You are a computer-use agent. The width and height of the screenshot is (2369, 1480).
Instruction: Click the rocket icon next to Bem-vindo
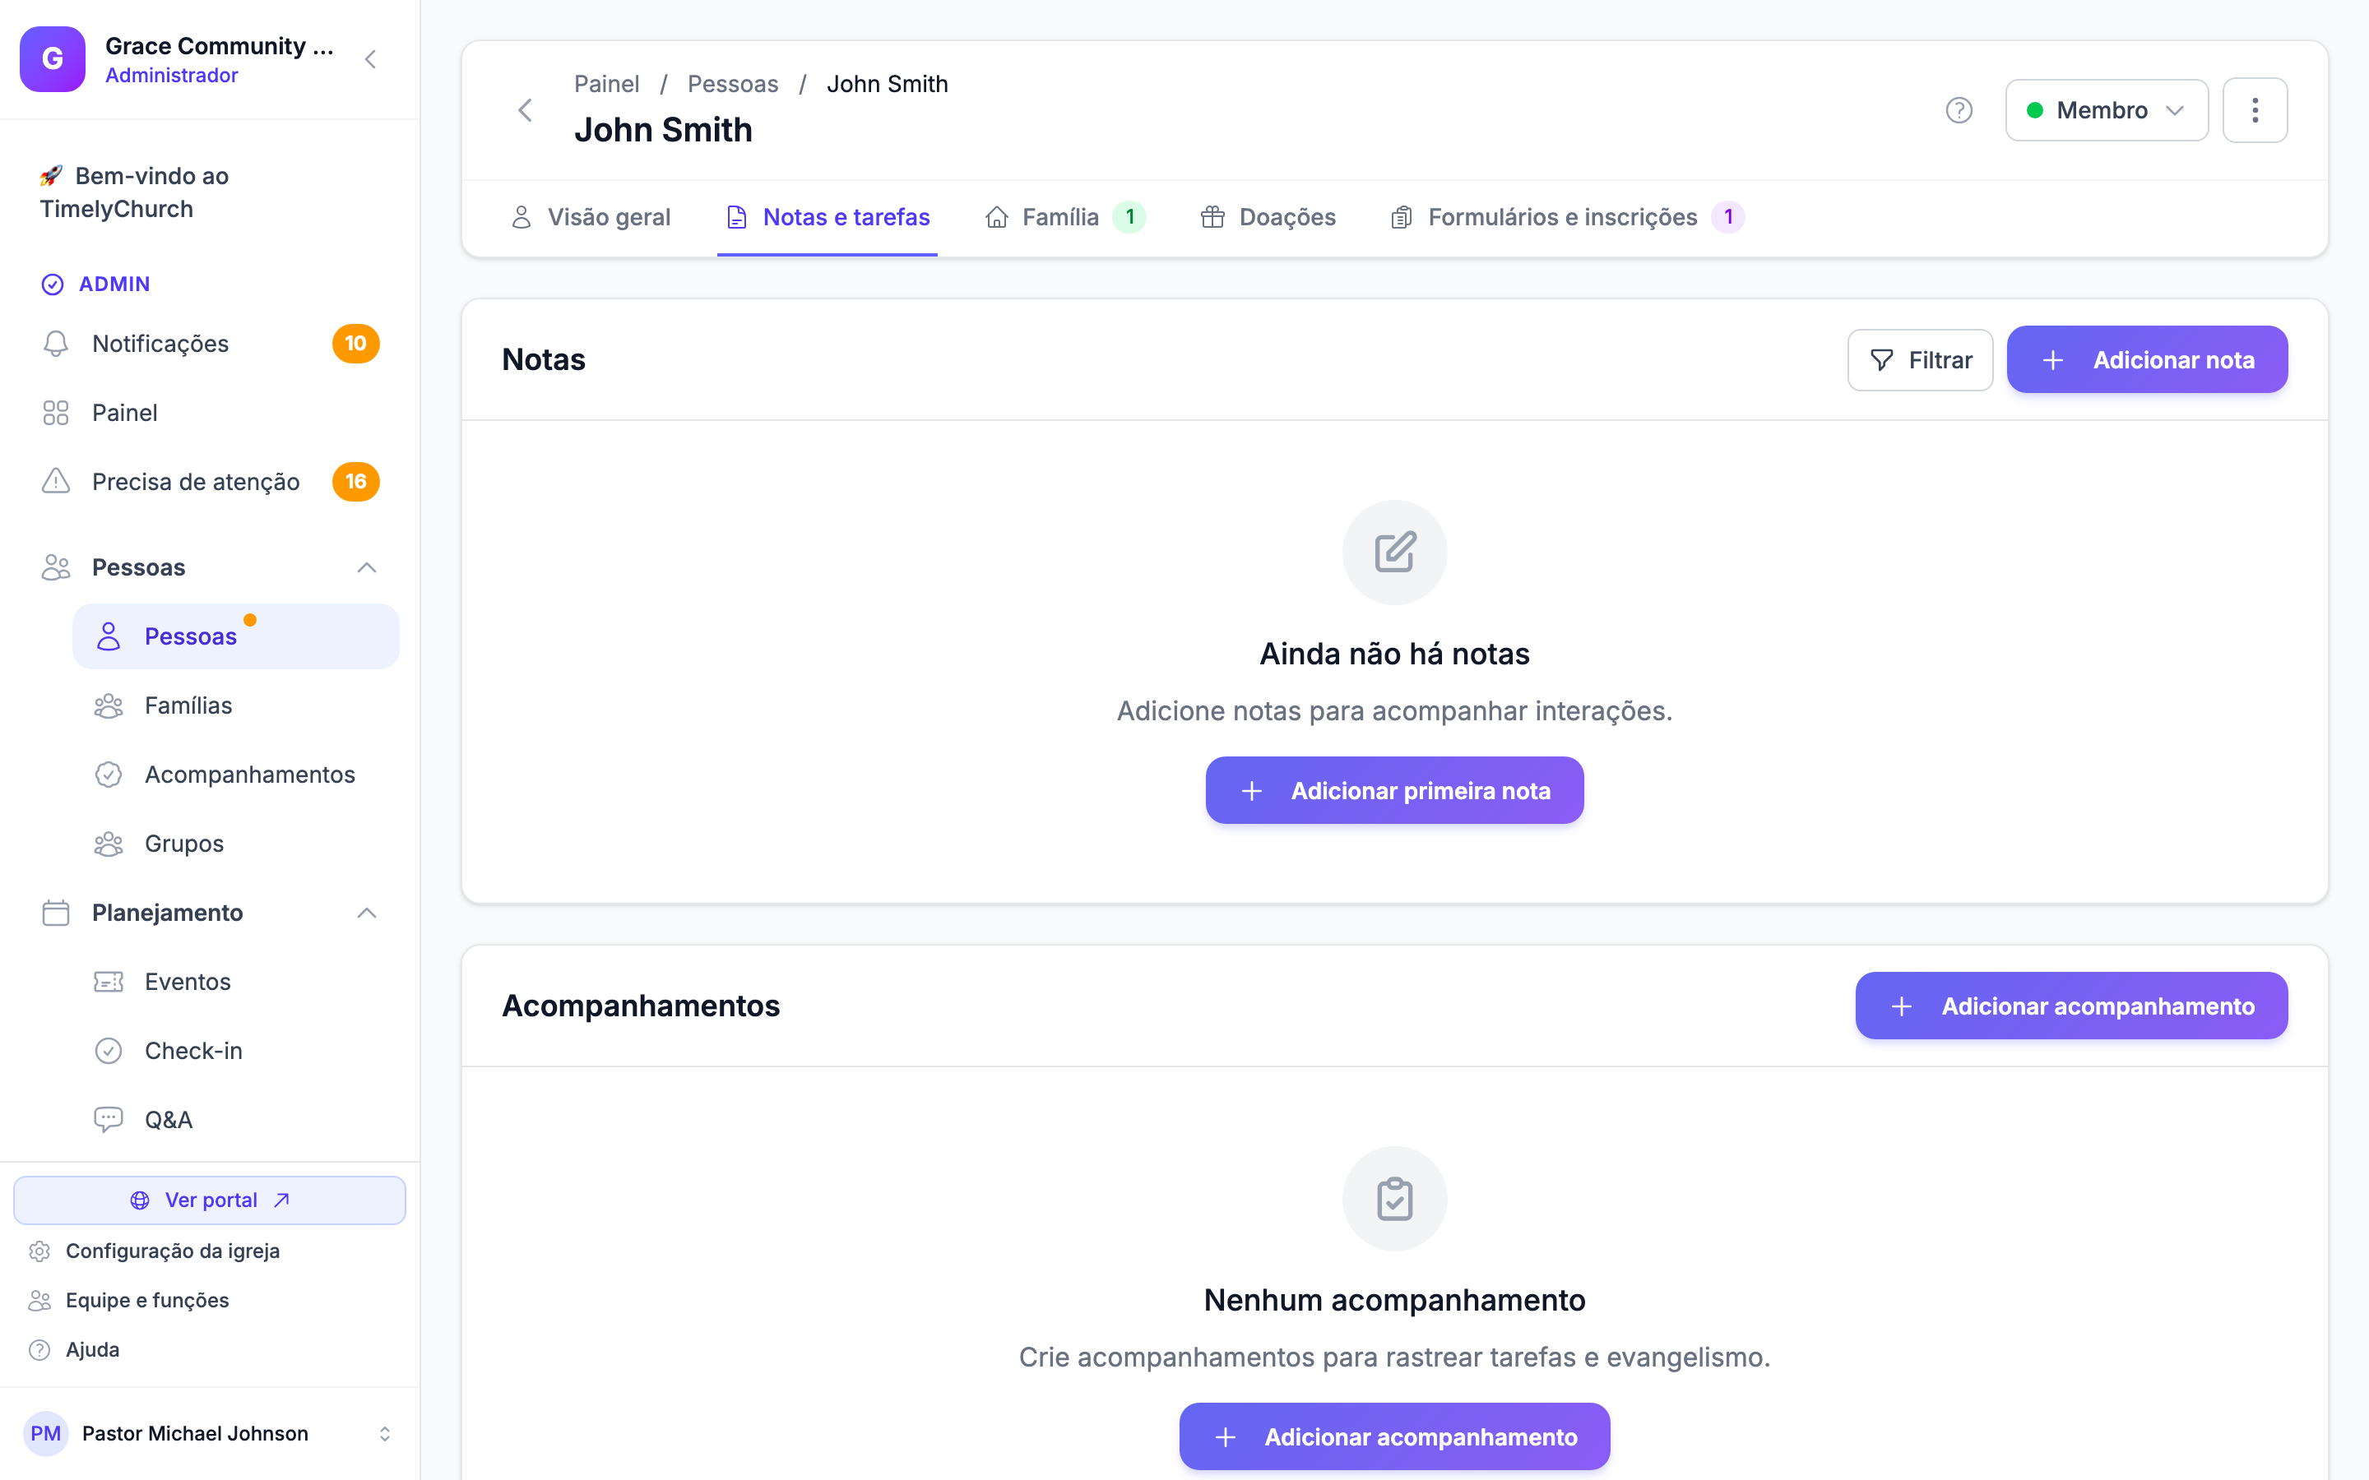coord(51,175)
